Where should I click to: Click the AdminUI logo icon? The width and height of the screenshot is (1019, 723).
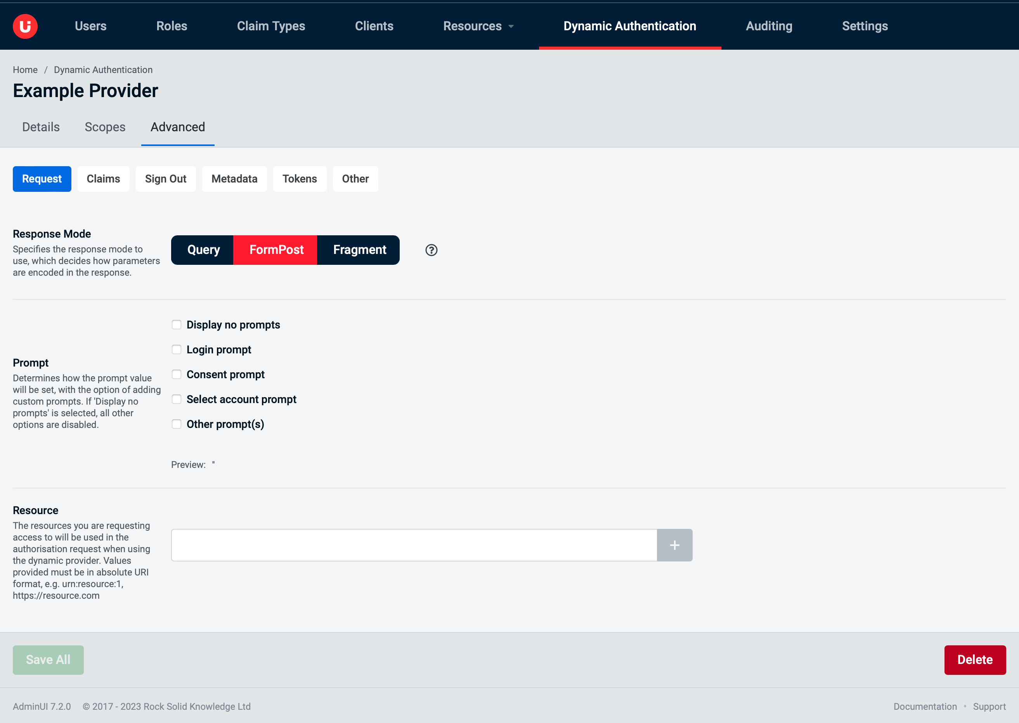tap(25, 26)
